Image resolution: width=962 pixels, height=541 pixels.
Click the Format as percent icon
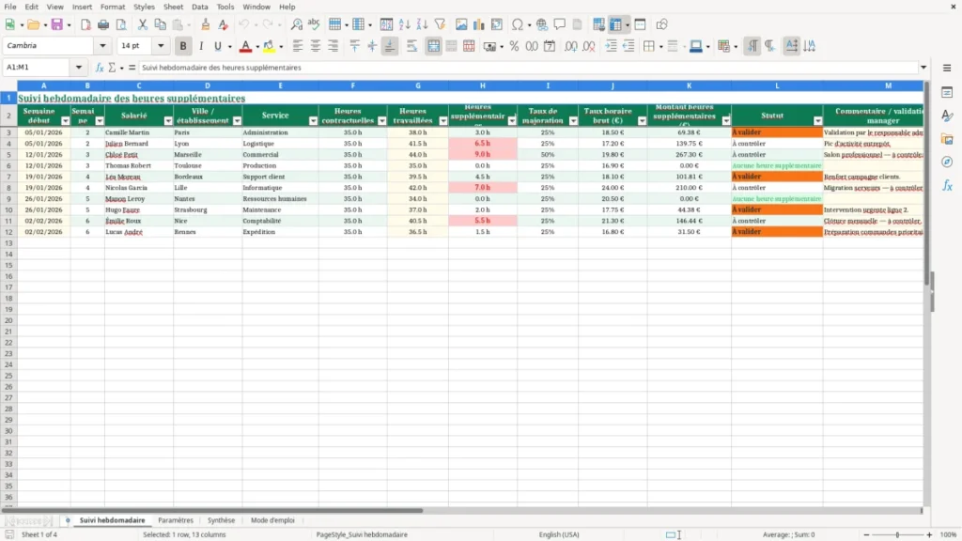click(514, 46)
